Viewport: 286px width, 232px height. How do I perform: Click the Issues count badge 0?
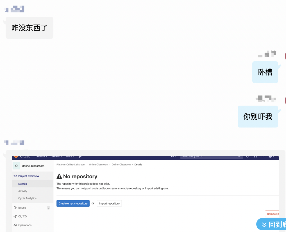[48, 208]
